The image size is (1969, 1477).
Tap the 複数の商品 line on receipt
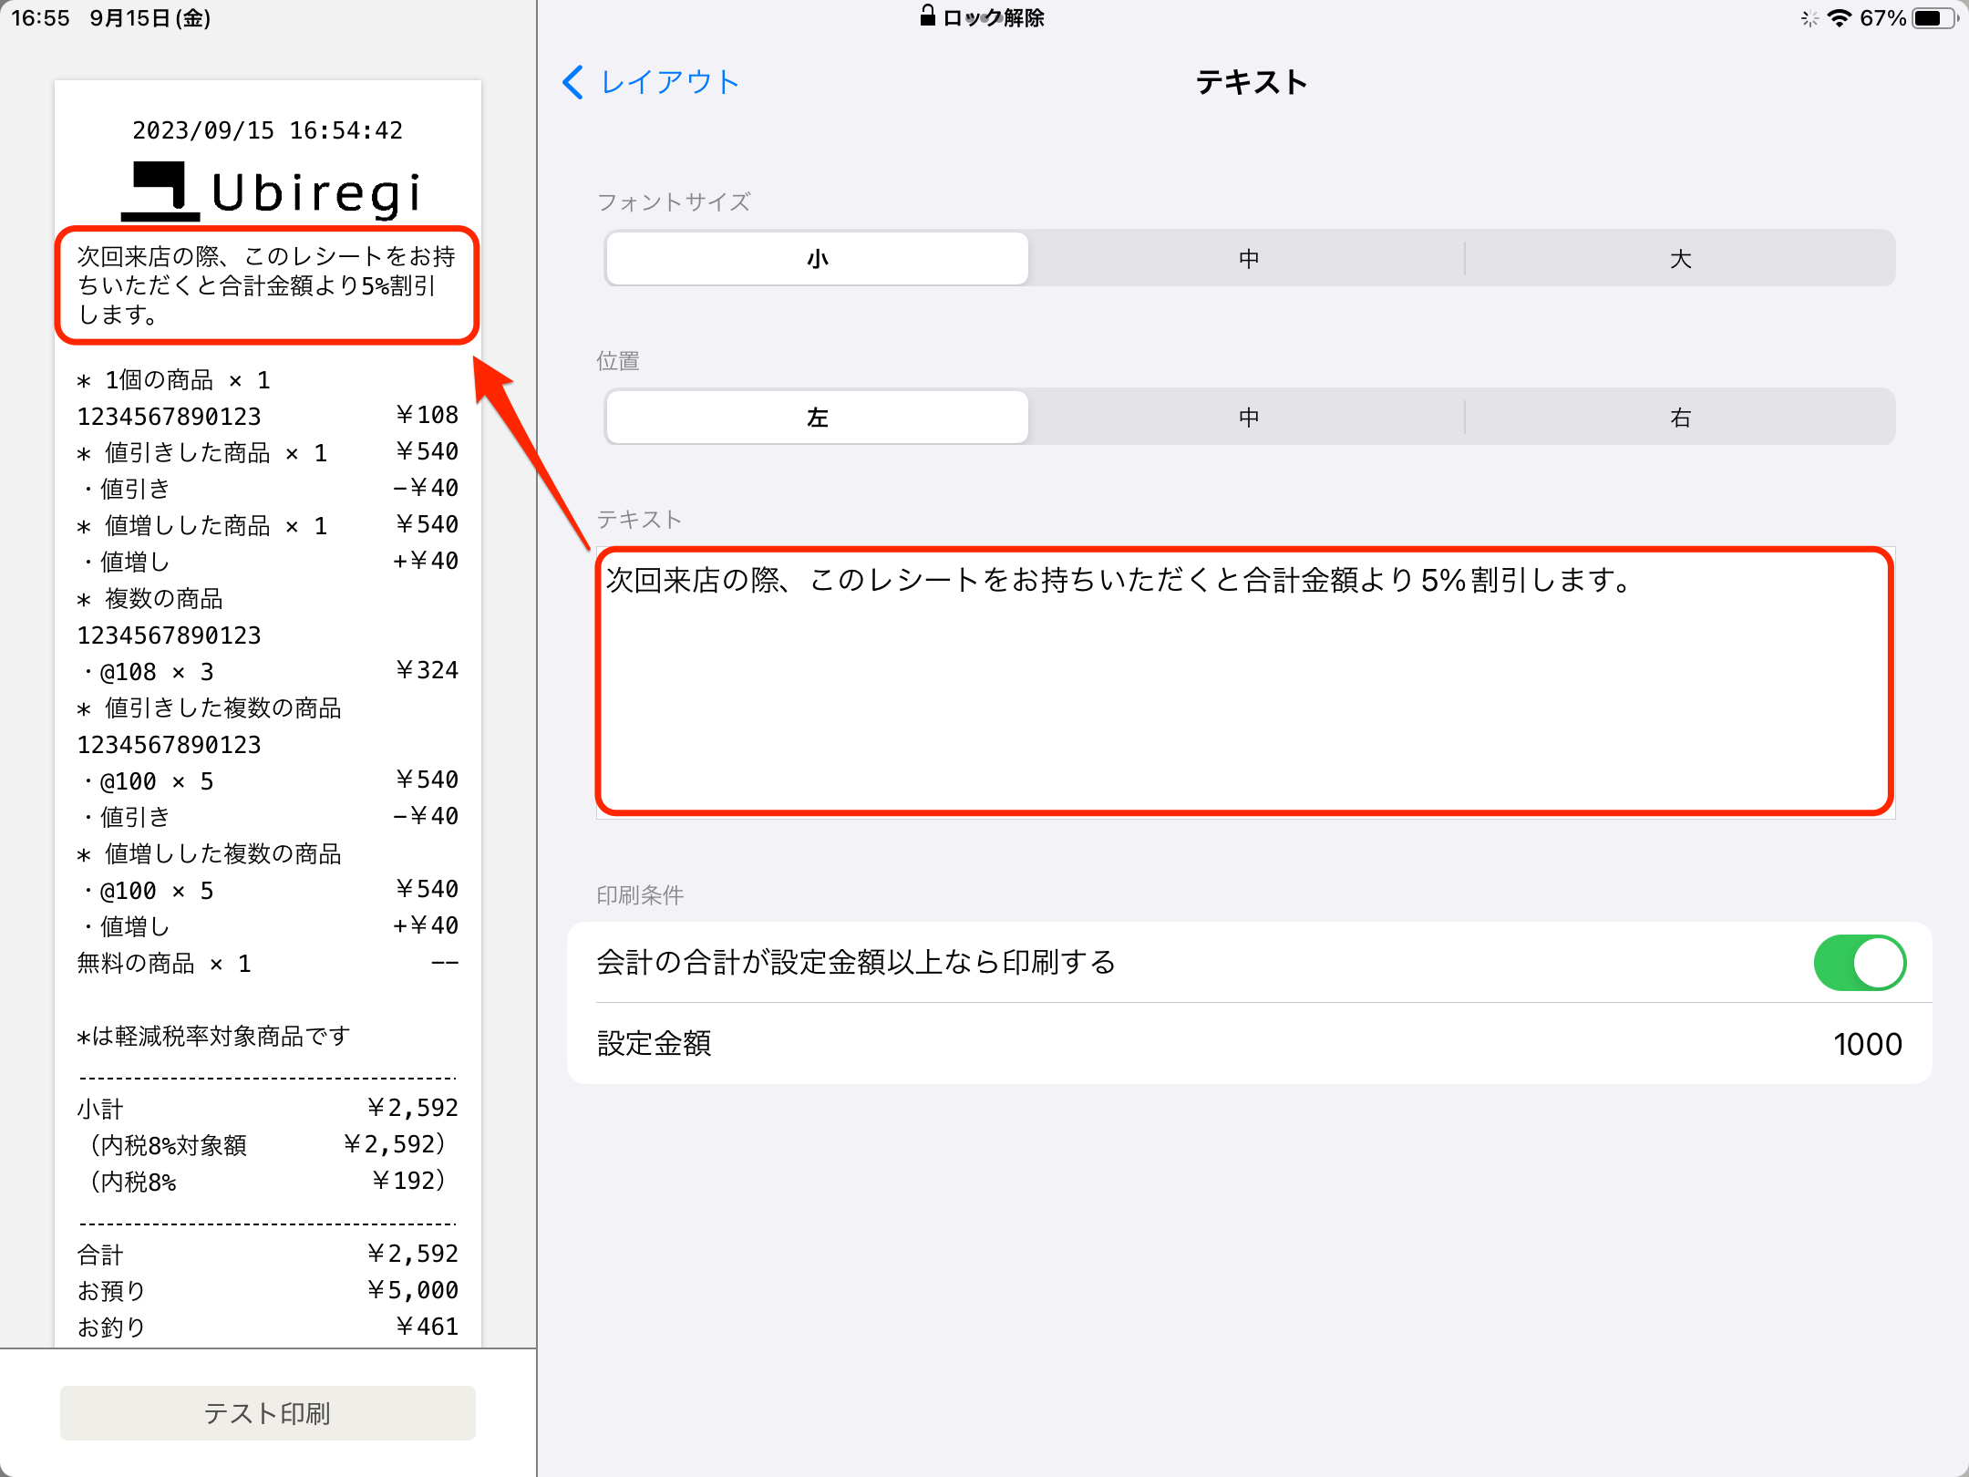point(150,598)
